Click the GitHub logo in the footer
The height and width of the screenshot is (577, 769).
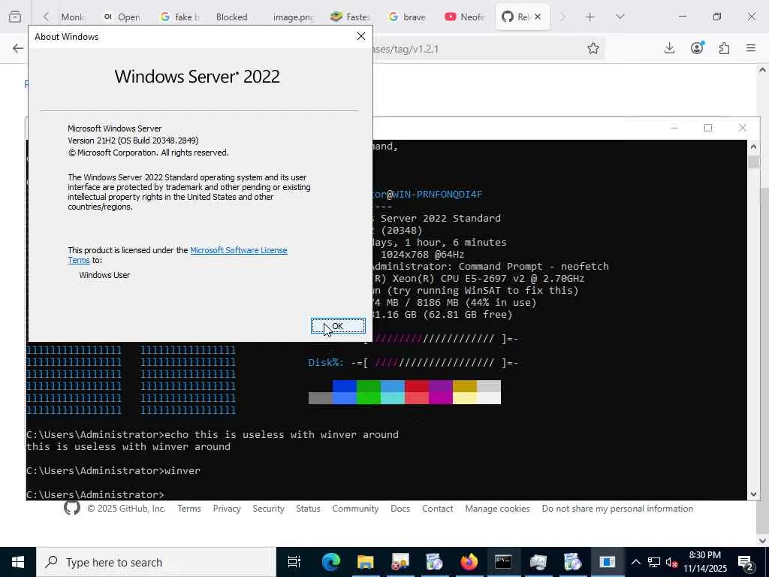tap(72, 508)
